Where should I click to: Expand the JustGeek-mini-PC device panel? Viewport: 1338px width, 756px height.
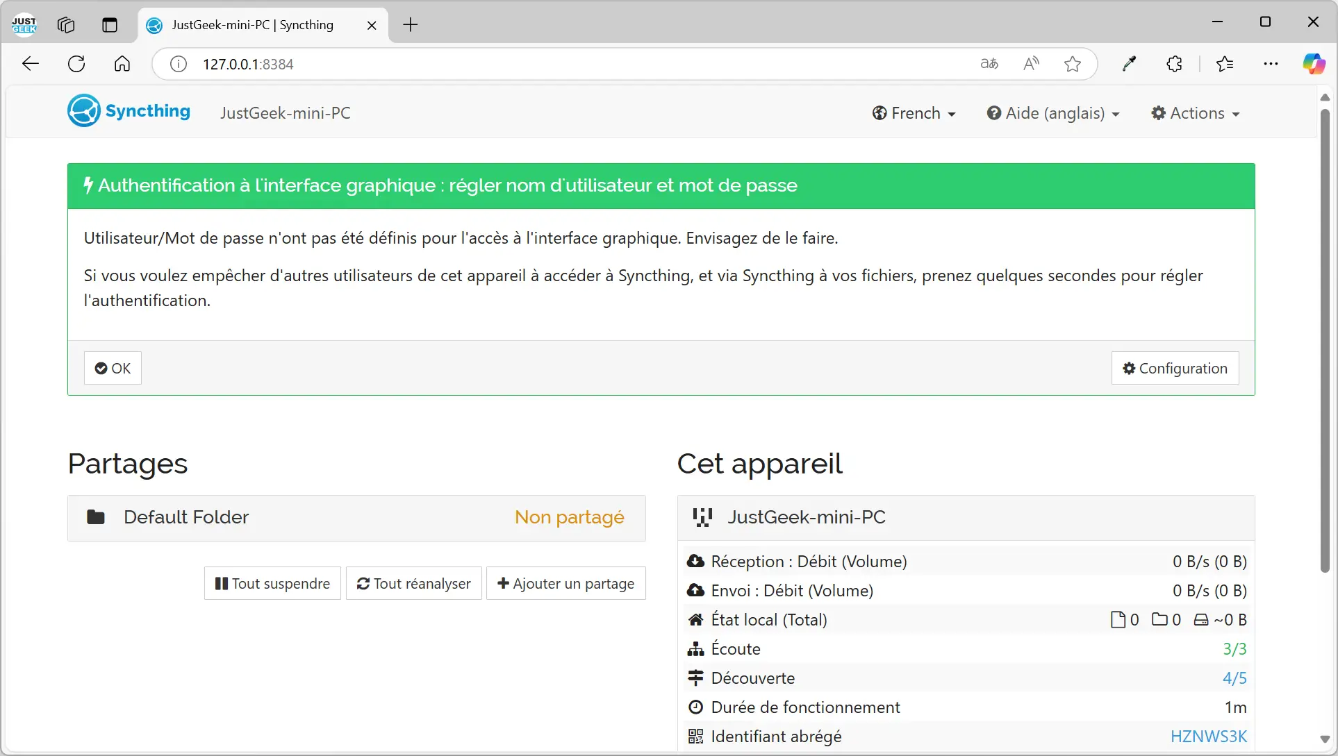point(966,518)
